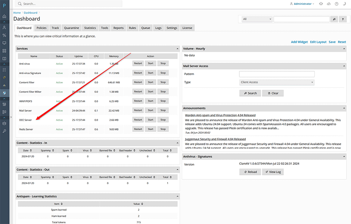This screenshot has width=351, height=224.
Task: Collapse the Volume - Hourly widget
Action: [344, 49]
